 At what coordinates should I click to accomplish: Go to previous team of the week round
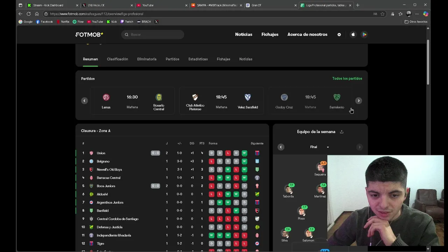point(281,147)
